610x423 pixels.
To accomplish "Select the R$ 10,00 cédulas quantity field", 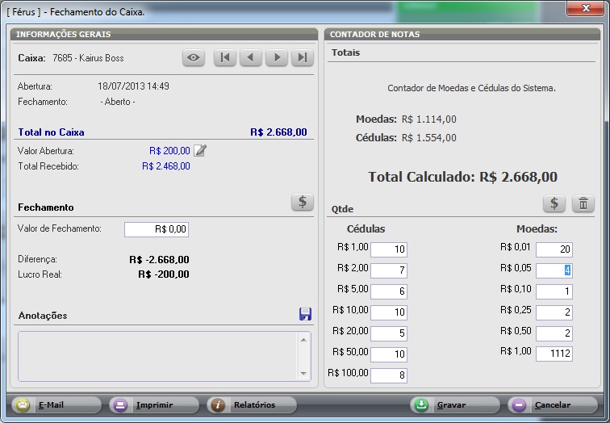I will click(x=389, y=312).
